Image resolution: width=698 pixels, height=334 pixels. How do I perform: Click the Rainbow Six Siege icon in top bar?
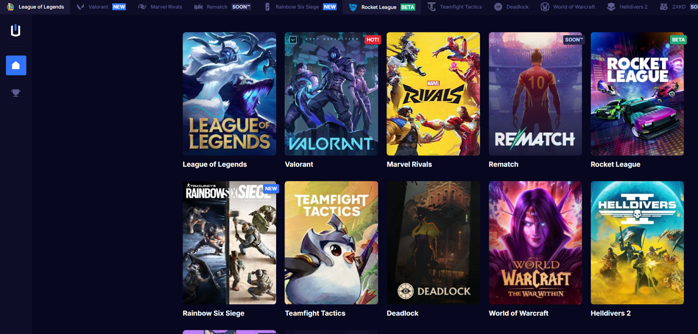[x=267, y=7]
